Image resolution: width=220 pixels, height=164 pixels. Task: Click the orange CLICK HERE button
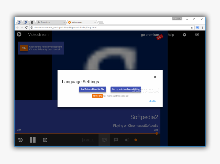tap(97, 96)
